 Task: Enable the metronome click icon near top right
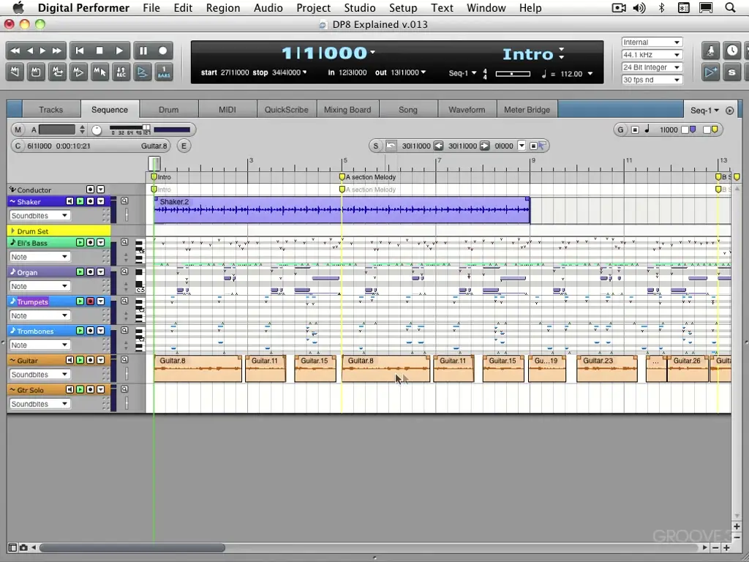(x=710, y=50)
